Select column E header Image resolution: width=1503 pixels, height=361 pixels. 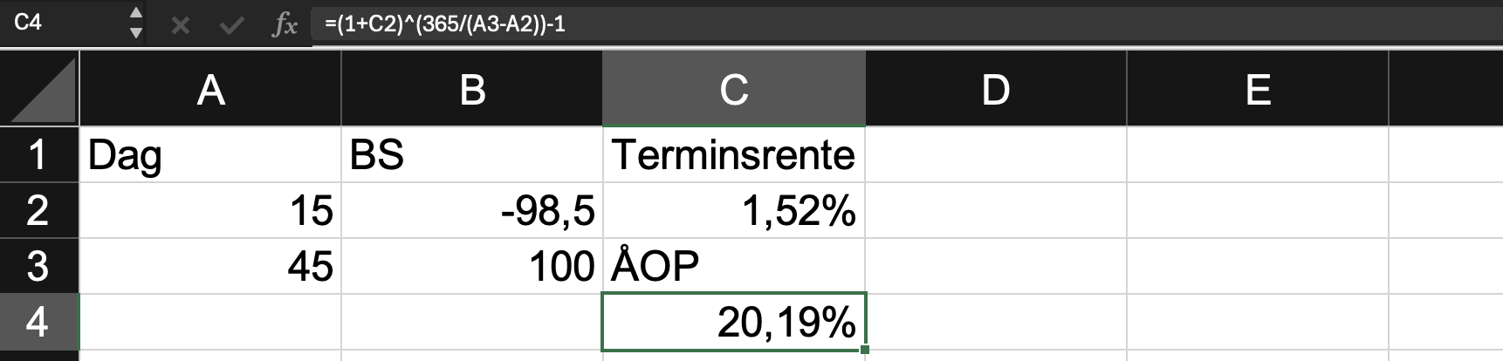click(1258, 89)
